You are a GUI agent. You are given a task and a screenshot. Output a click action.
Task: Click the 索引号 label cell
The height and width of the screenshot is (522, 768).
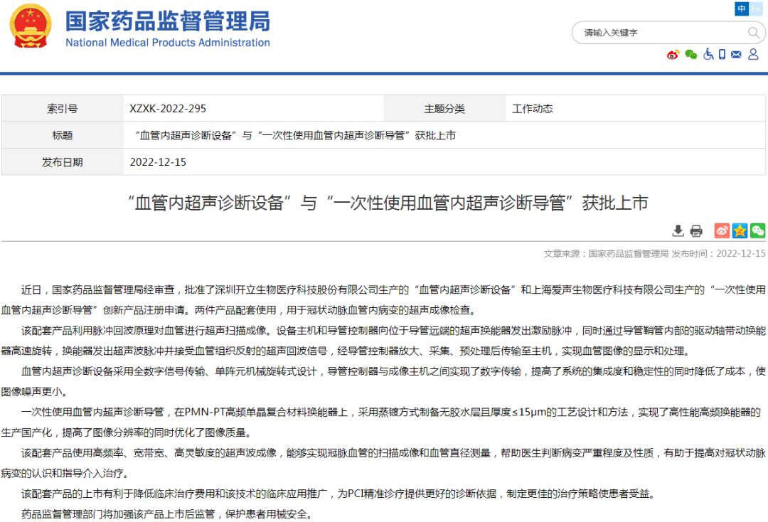(x=62, y=109)
